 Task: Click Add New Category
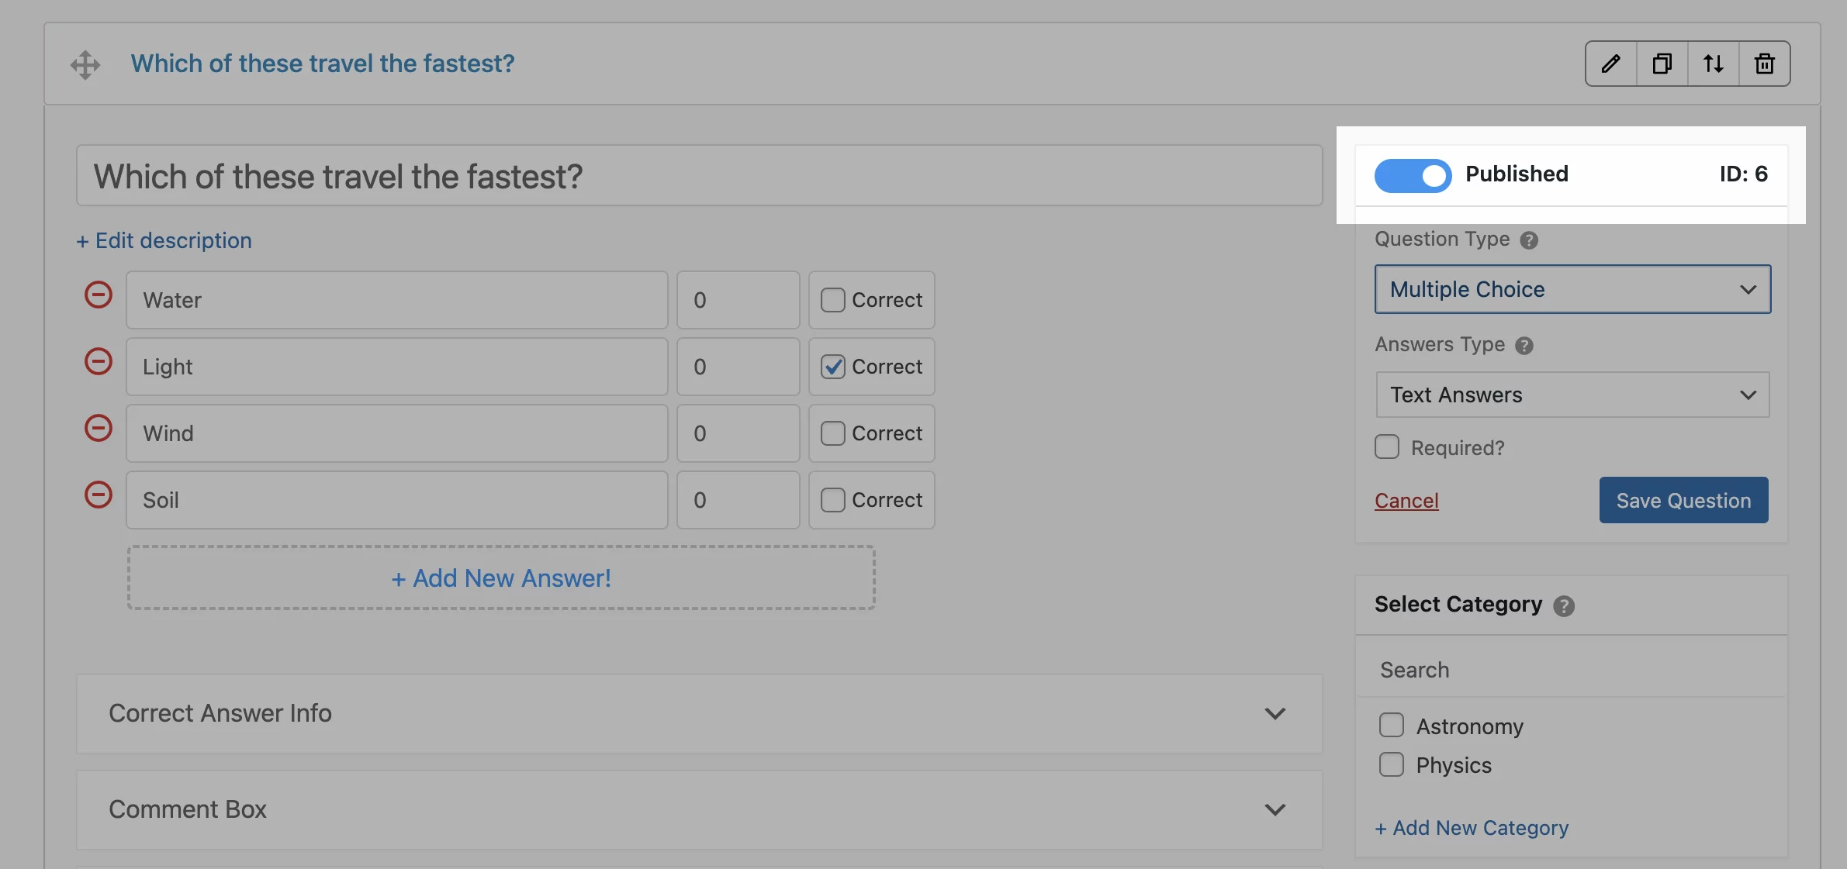(x=1472, y=827)
